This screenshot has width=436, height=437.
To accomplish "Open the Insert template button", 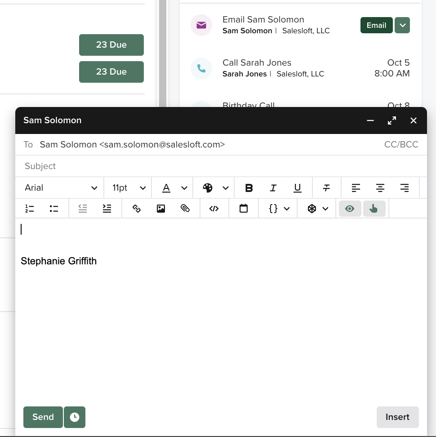I will (397, 417).
